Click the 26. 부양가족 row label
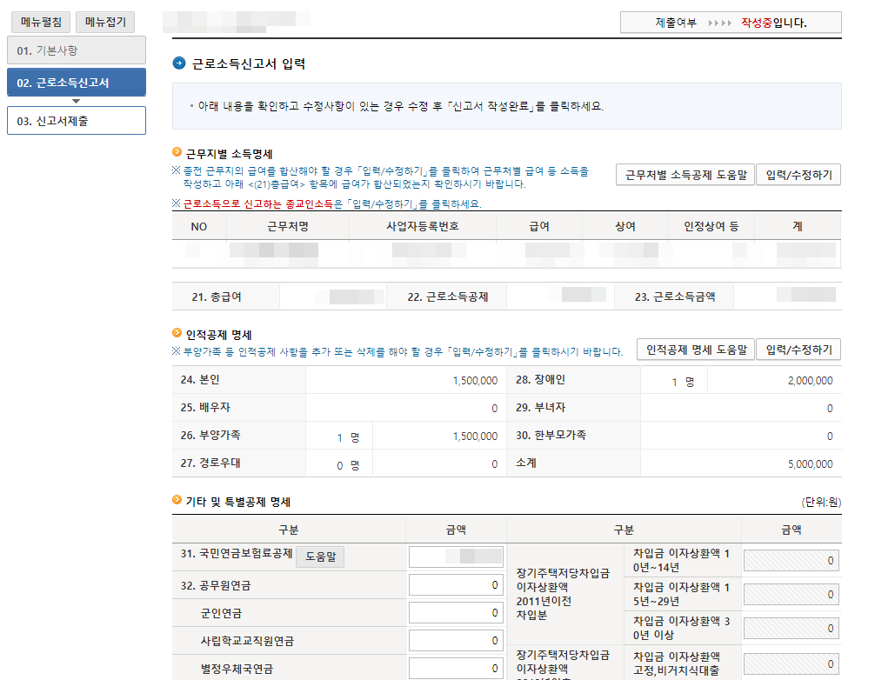The width and height of the screenshot is (895, 680). tap(210, 436)
